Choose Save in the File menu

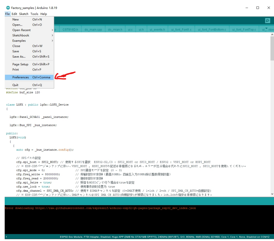(29, 51)
